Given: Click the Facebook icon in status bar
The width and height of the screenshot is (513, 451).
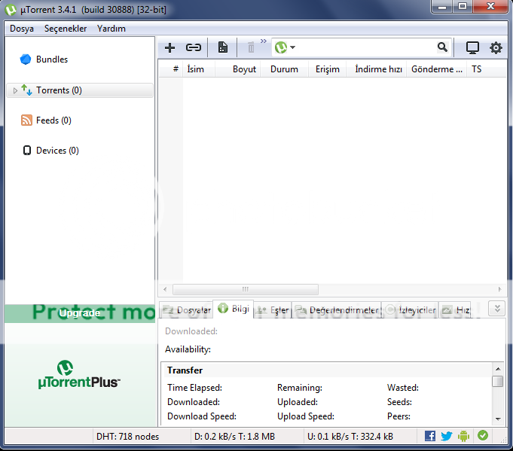Looking at the screenshot, I should pos(430,436).
